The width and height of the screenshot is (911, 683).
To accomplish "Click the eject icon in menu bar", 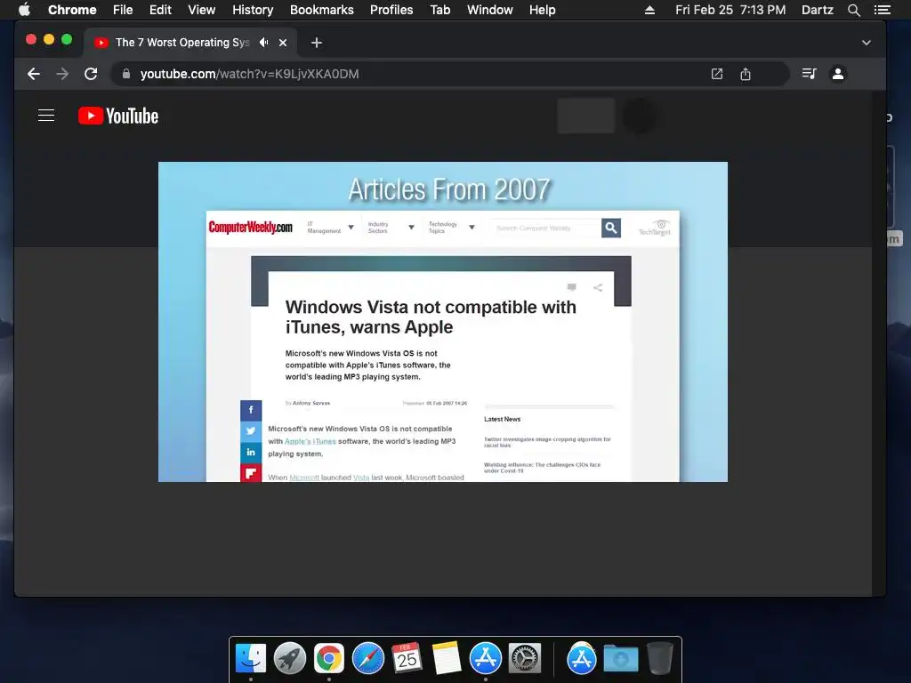I will [649, 10].
